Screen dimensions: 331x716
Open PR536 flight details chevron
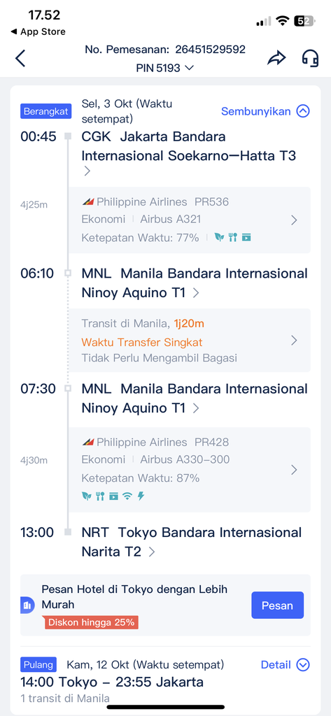(294, 220)
